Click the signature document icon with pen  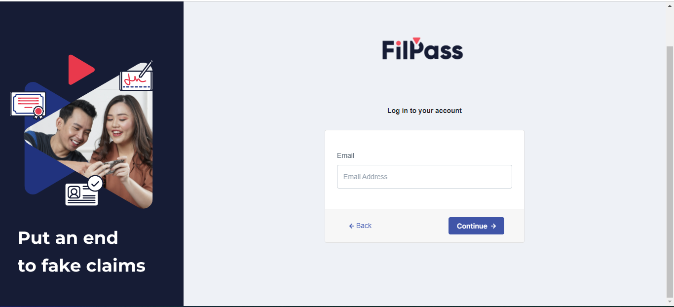(137, 76)
